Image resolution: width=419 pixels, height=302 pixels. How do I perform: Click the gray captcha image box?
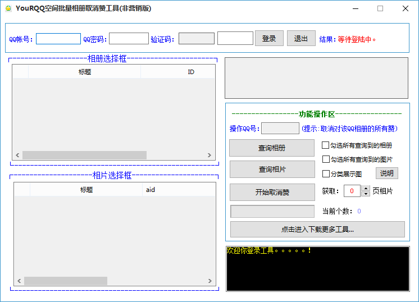point(197,38)
